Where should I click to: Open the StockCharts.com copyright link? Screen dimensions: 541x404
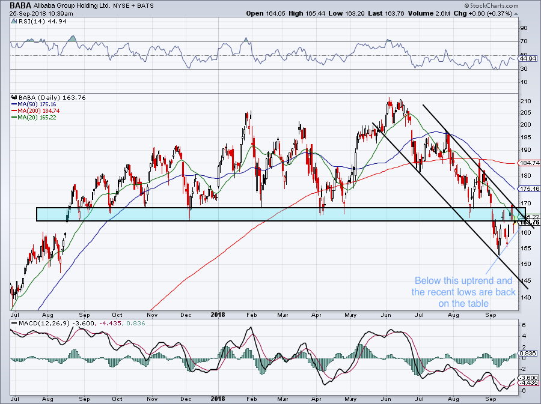pos(491,5)
